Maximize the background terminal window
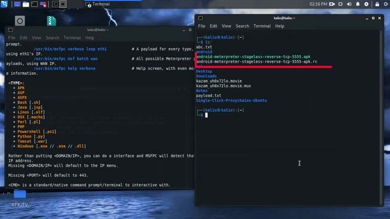Image resolution: width=390 pixels, height=219 pixels. [190, 30]
